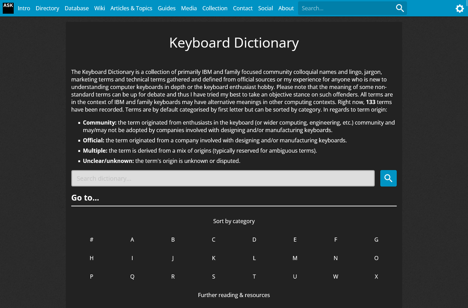Click the Official: definition label
Image resolution: width=468 pixels, height=308 pixels.
(94, 140)
